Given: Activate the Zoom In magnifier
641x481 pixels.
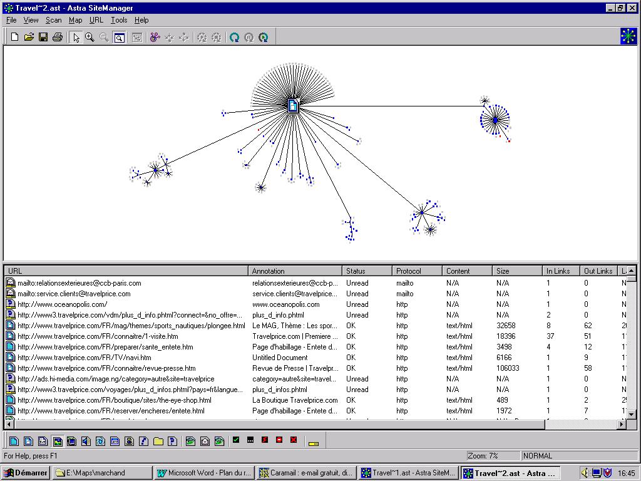Looking at the screenshot, I should [x=90, y=37].
